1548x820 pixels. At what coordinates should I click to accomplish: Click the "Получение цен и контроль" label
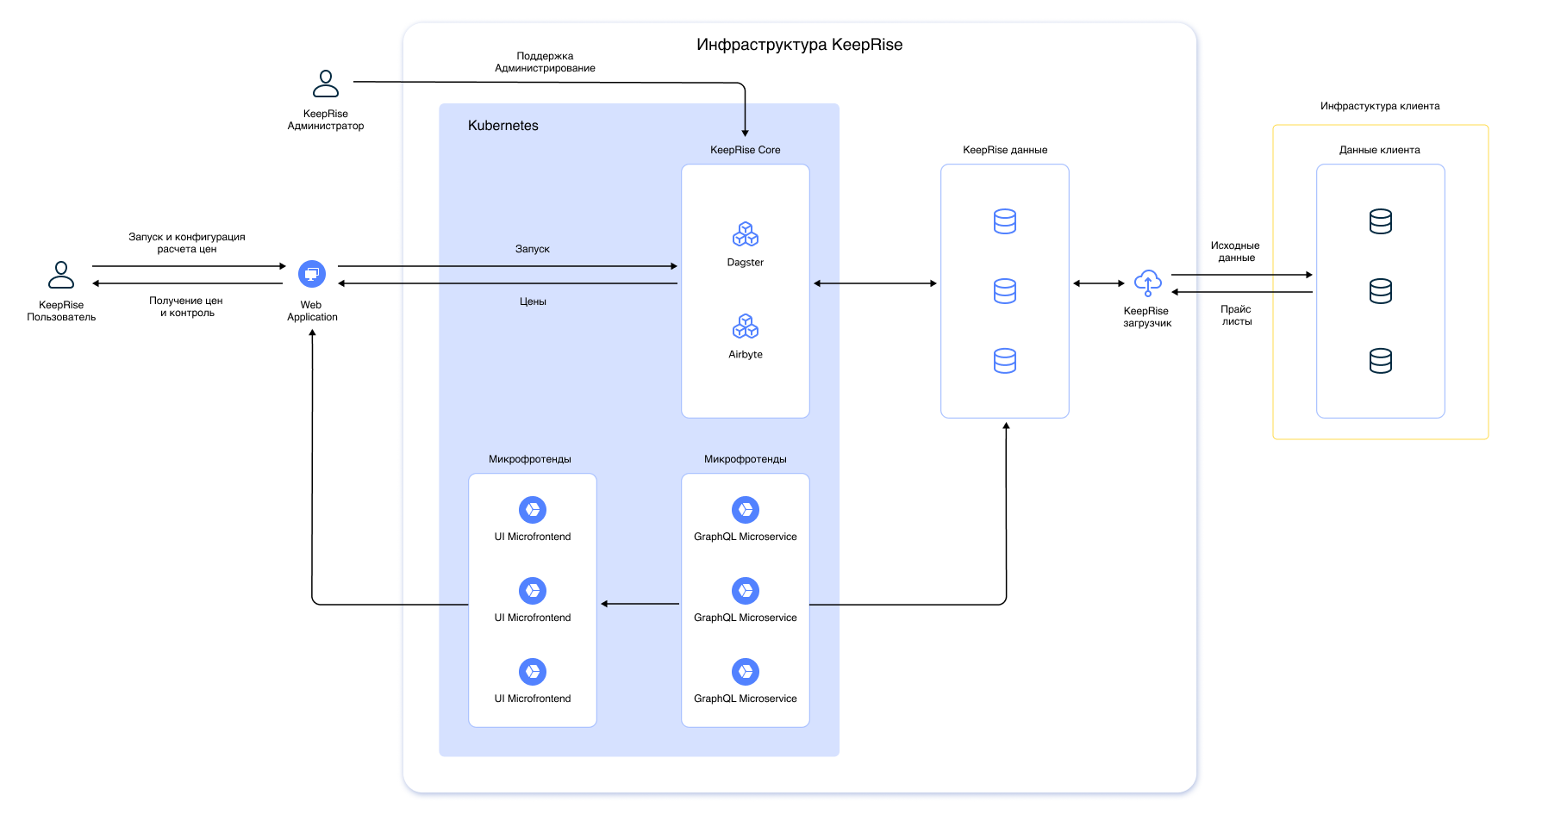point(186,307)
